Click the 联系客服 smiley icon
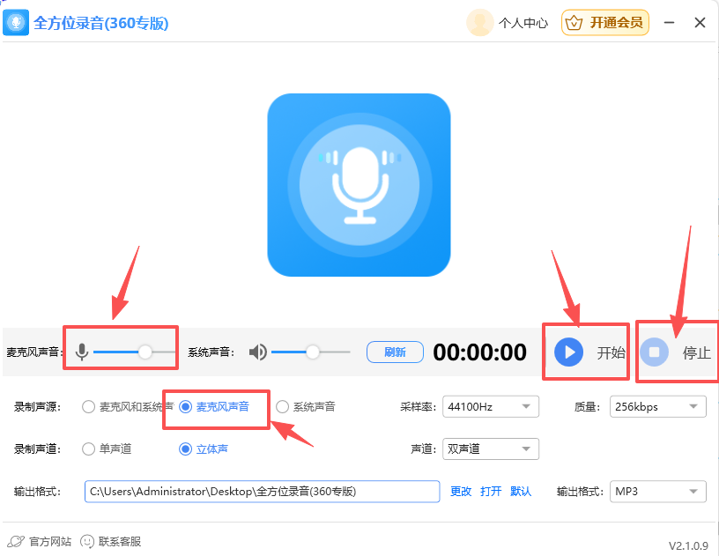719x556 pixels. tap(87, 542)
